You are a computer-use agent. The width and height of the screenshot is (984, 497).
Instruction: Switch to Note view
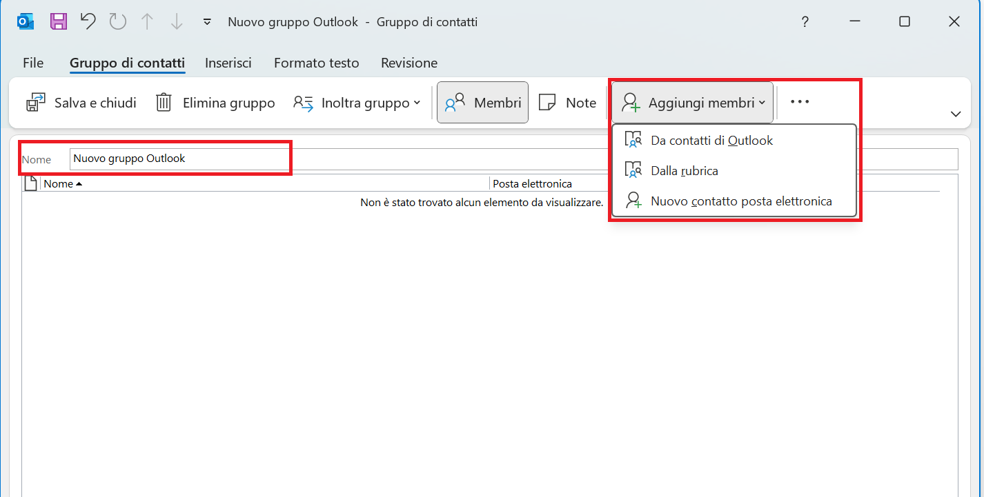coord(567,103)
